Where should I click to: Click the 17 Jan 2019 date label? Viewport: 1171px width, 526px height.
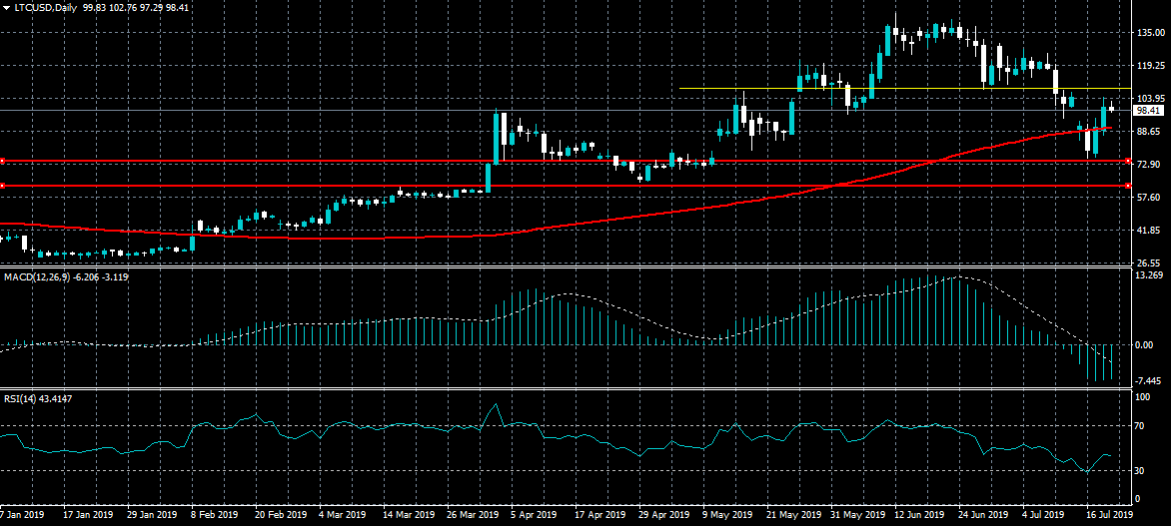(87, 515)
